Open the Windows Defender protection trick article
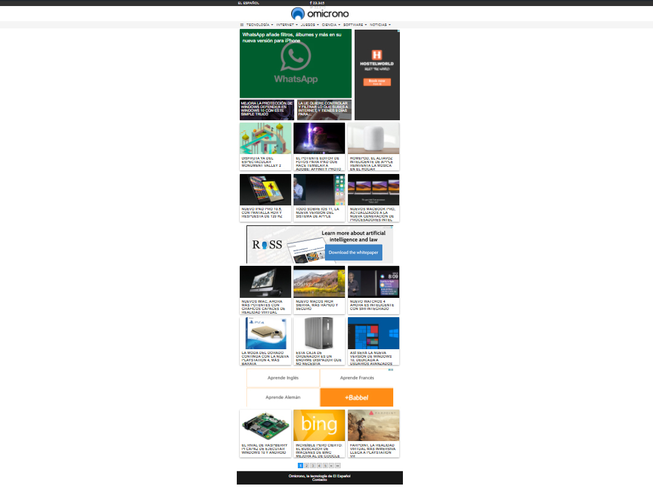This screenshot has height=493, width=653. click(267, 110)
